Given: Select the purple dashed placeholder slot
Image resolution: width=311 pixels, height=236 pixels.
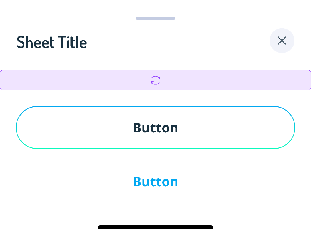Looking at the screenshot, I should (155, 80).
